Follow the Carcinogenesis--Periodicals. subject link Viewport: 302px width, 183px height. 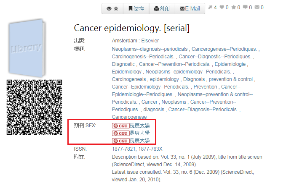[143, 57]
